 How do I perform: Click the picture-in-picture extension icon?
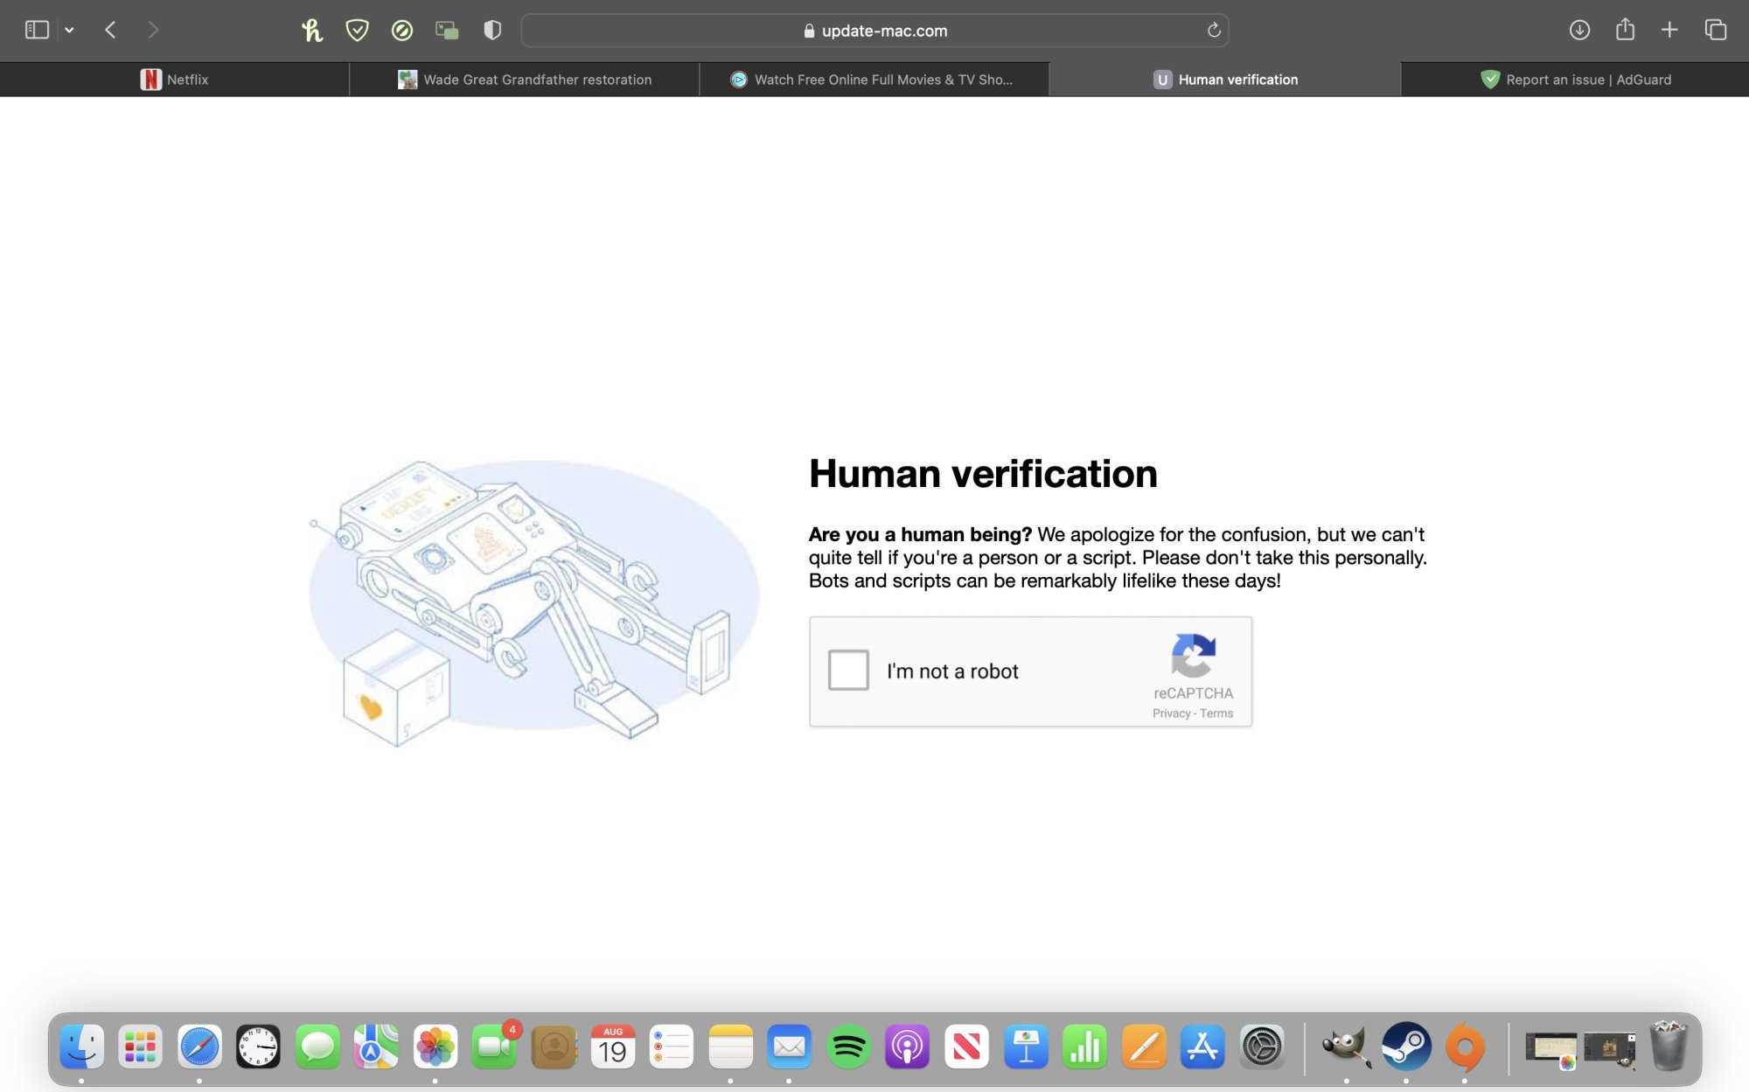tap(447, 30)
